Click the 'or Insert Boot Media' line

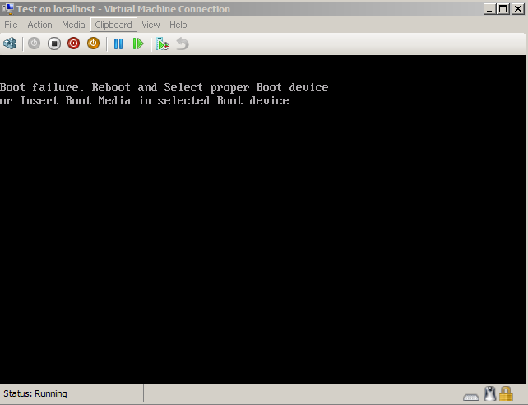pyautogui.click(x=145, y=100)
